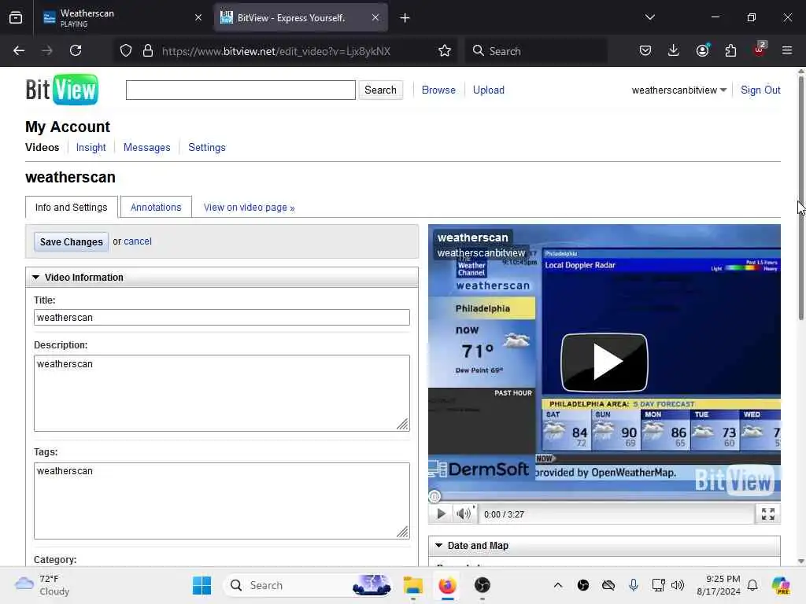The image size is (806, 604).
Task: Close the BitView browser tab
Action: pos(375,17)
